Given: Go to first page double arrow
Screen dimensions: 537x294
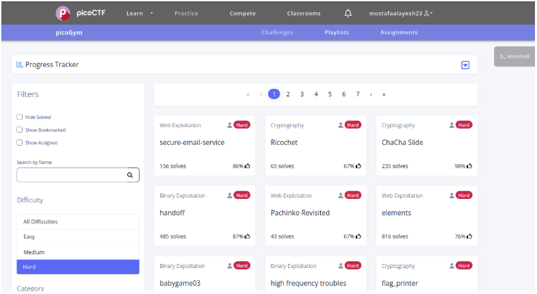Looking at the screenshot, I should pyautogui.click(x=248, y=94).
